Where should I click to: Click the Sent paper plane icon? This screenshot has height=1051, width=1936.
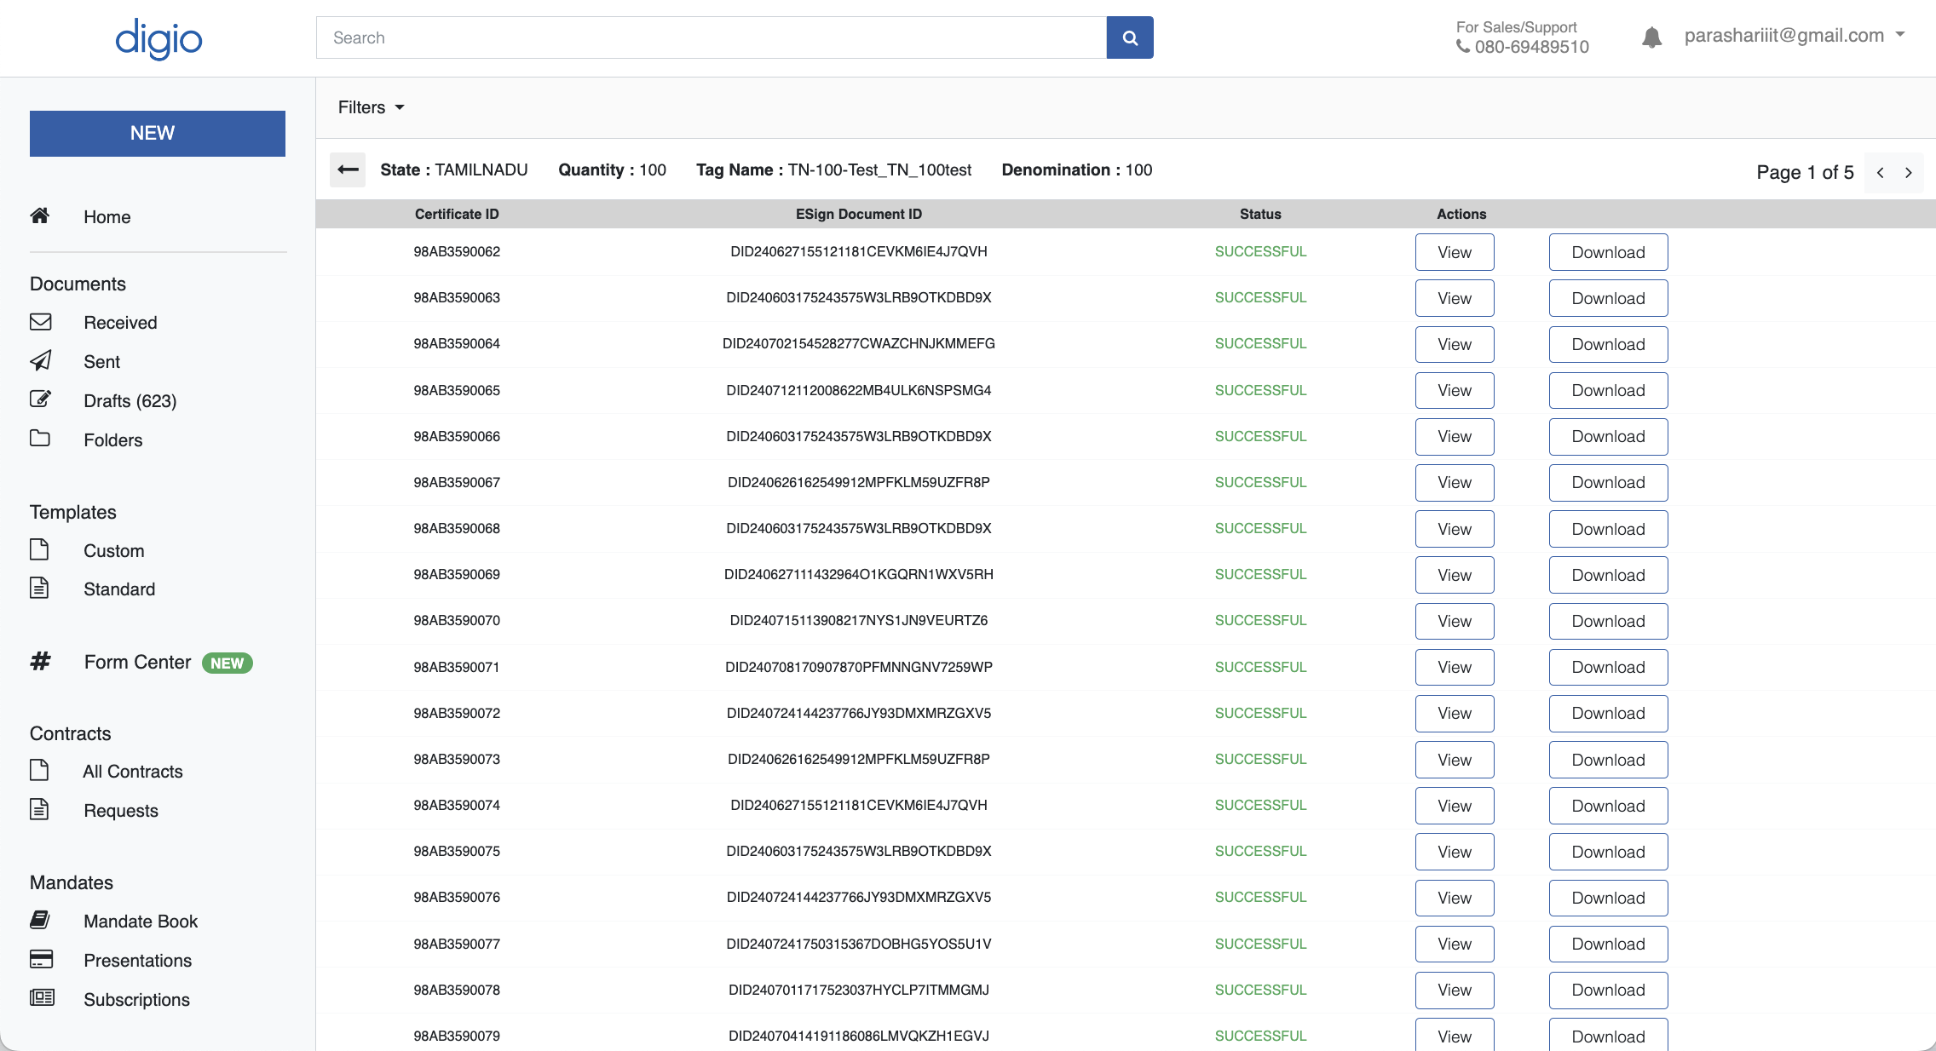40,361
